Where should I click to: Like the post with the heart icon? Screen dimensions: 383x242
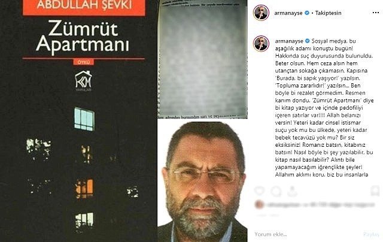click(259, 191)
